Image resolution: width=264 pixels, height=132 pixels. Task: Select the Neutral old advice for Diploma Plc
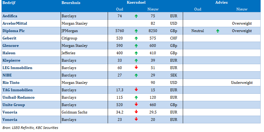(198, 31)
